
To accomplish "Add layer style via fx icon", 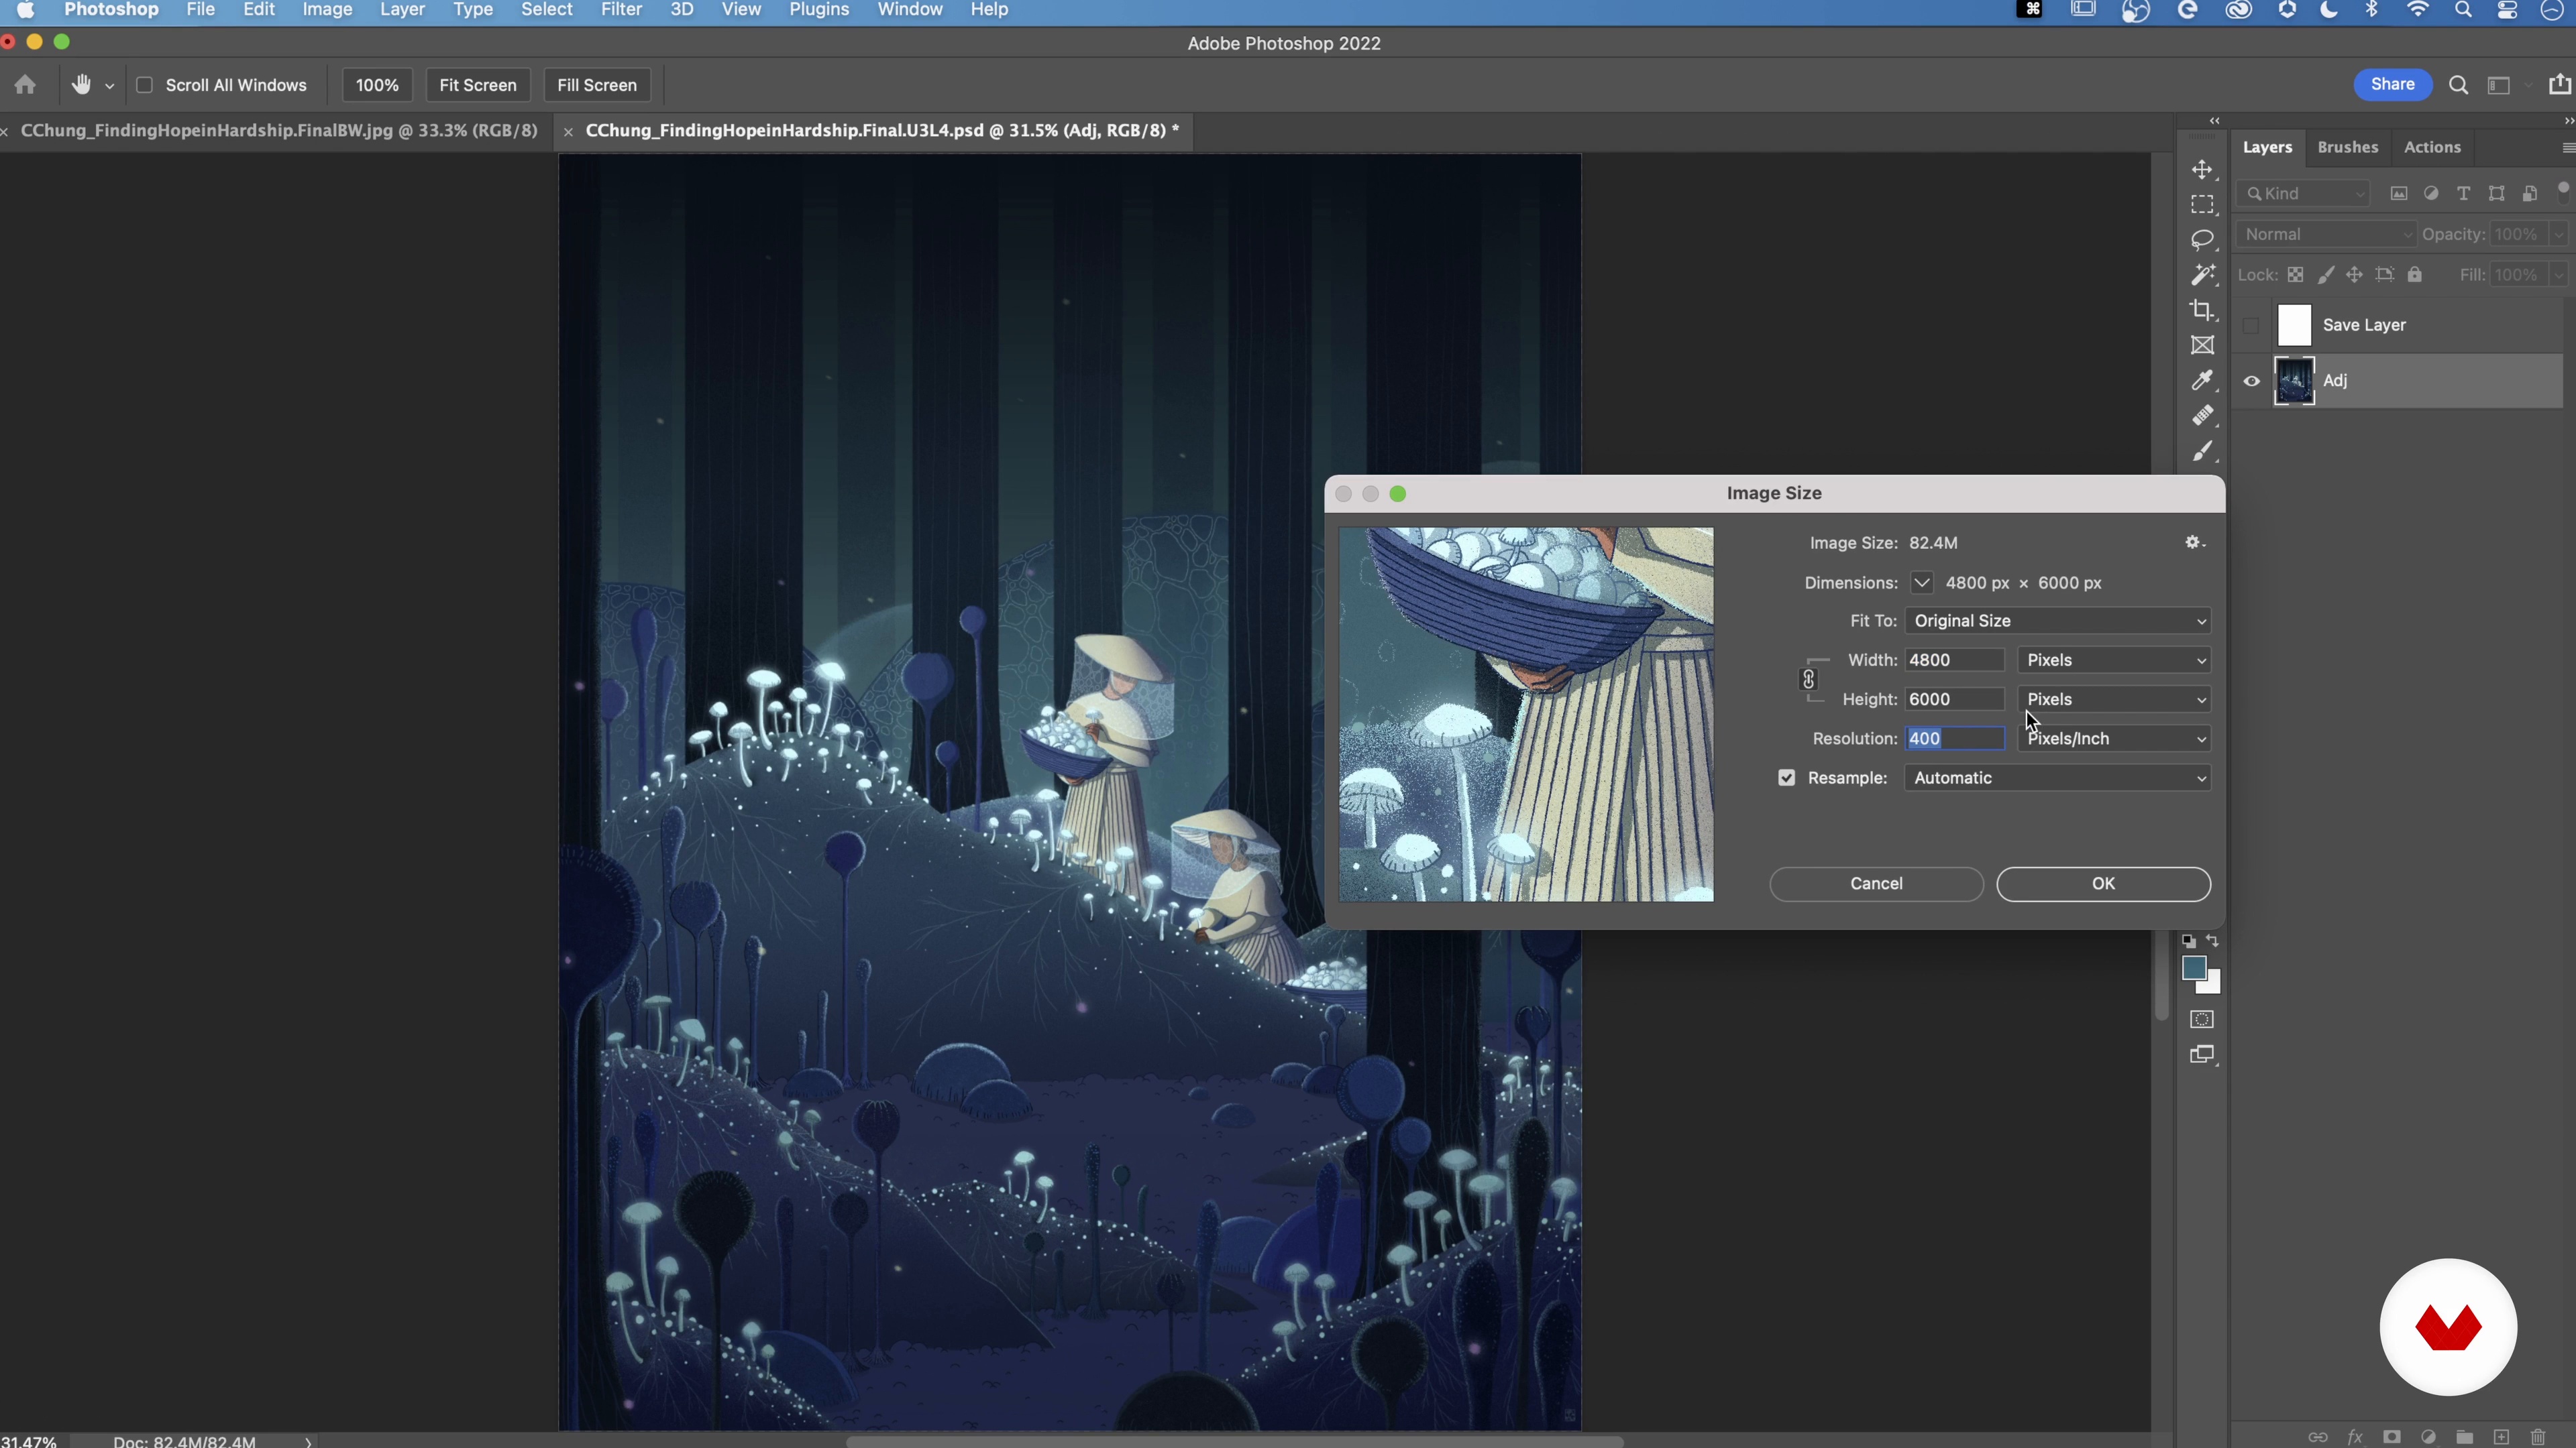I will pos(2355,1437).
